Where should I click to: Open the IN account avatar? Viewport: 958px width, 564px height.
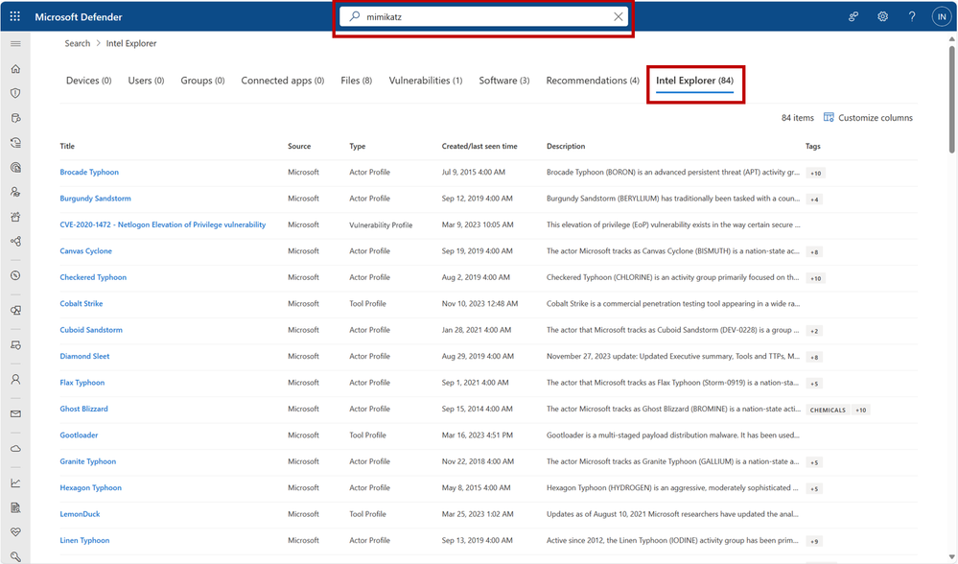(941, 16)
